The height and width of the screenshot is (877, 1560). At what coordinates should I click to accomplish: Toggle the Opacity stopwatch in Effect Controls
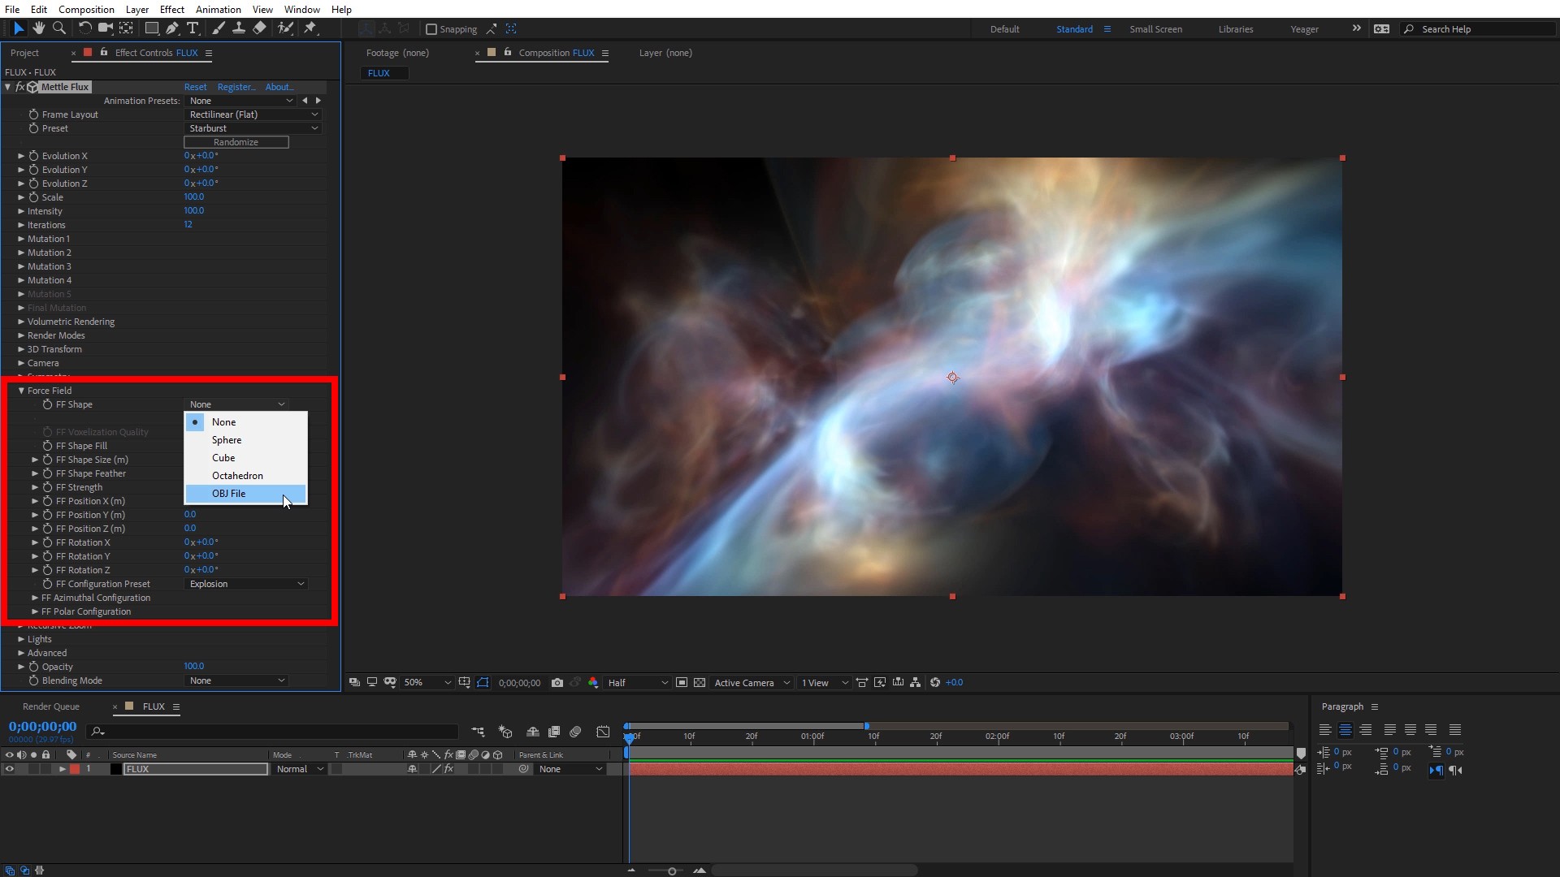pos(34,667)
